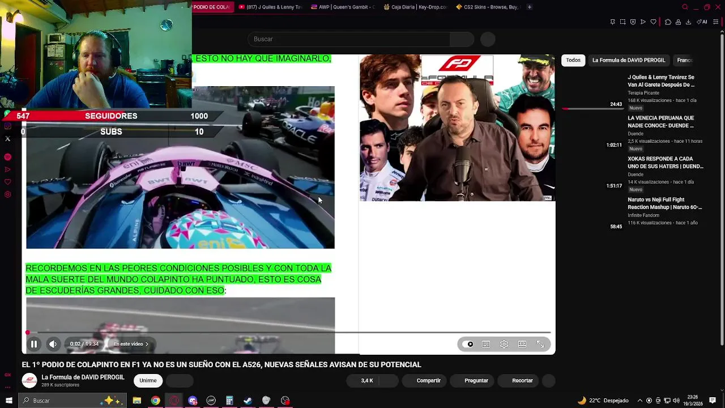725x408 pixels.
Task: Open X (Twitter) in browser sidebar
Action: (7, 139)
